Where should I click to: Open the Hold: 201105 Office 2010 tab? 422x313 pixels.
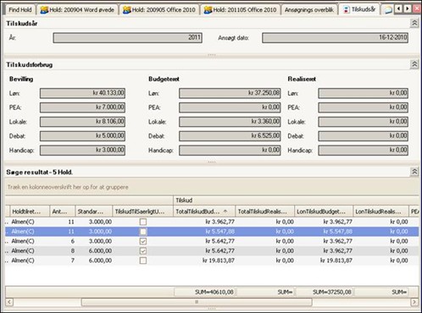click(x=241, y=10)
